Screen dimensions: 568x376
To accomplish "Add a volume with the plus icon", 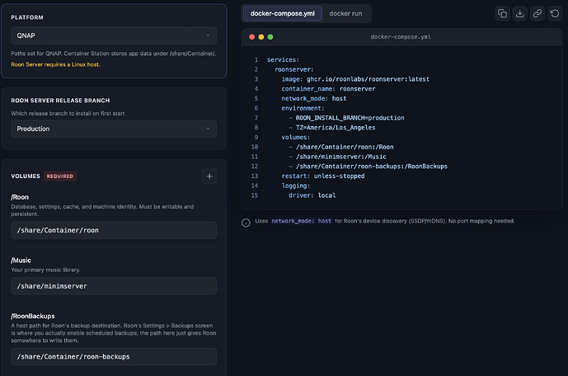I will pos(209,176).
